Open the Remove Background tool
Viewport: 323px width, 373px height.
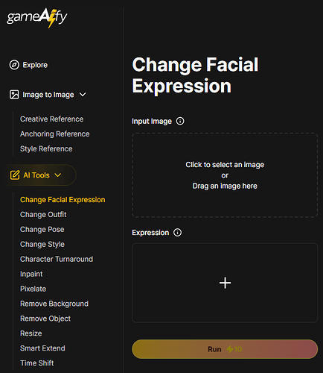point(54,304)
